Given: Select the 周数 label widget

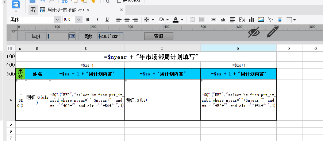Looking at the screenshot, I should [88, 36].
